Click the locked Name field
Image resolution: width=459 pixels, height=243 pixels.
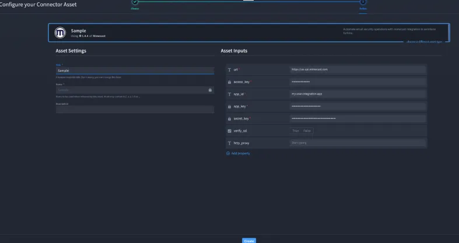135,90
